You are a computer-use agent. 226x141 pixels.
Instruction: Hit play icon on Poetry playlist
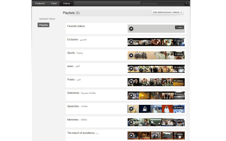coord(131,82)
